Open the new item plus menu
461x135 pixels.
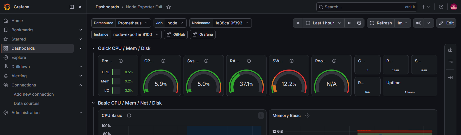coord(426,7)
